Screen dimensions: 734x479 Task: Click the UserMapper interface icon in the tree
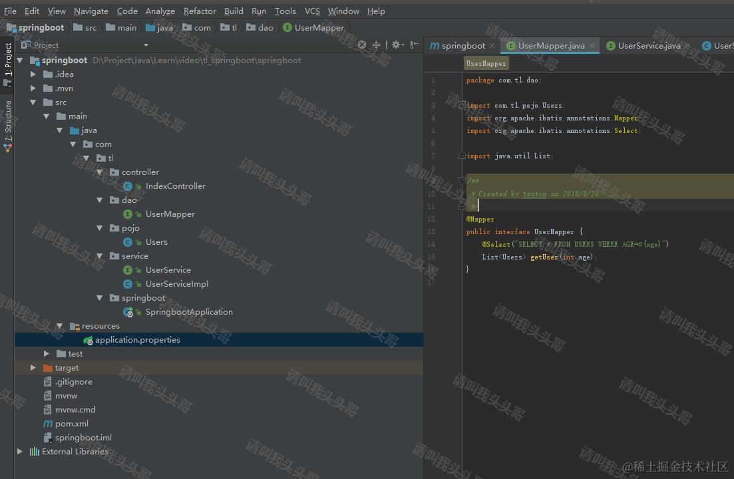tap(128, 214)
